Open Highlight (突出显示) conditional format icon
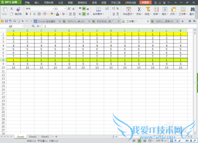The height and width of the screenshot is (143, 198). (128, 10)
